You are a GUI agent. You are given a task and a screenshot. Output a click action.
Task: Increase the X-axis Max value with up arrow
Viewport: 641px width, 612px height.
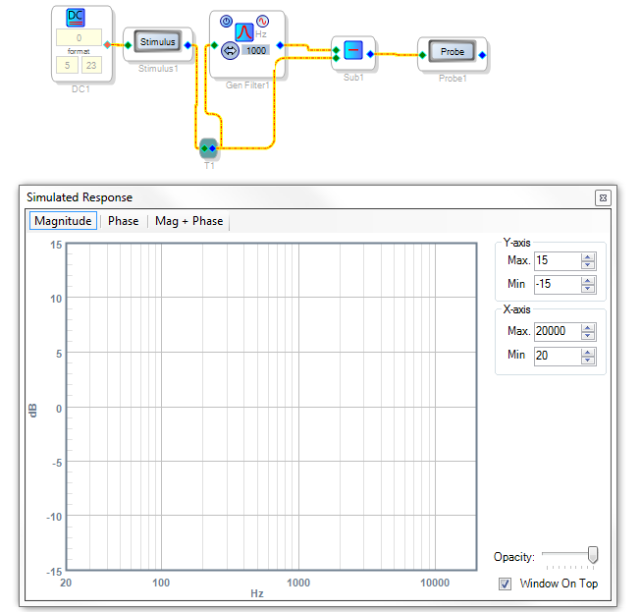[588, 328]
